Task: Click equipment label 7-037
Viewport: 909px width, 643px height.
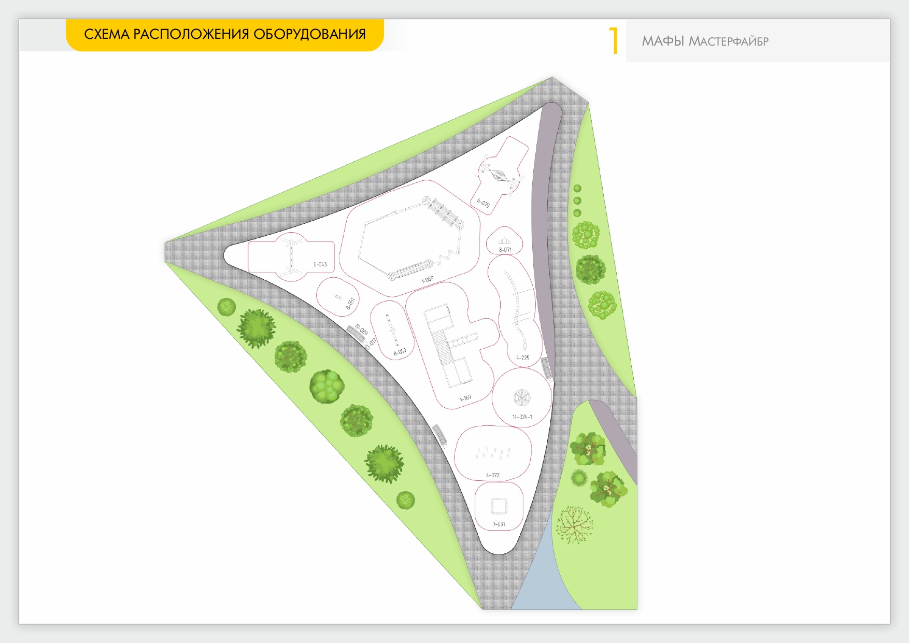Action: tap(499, 524)
